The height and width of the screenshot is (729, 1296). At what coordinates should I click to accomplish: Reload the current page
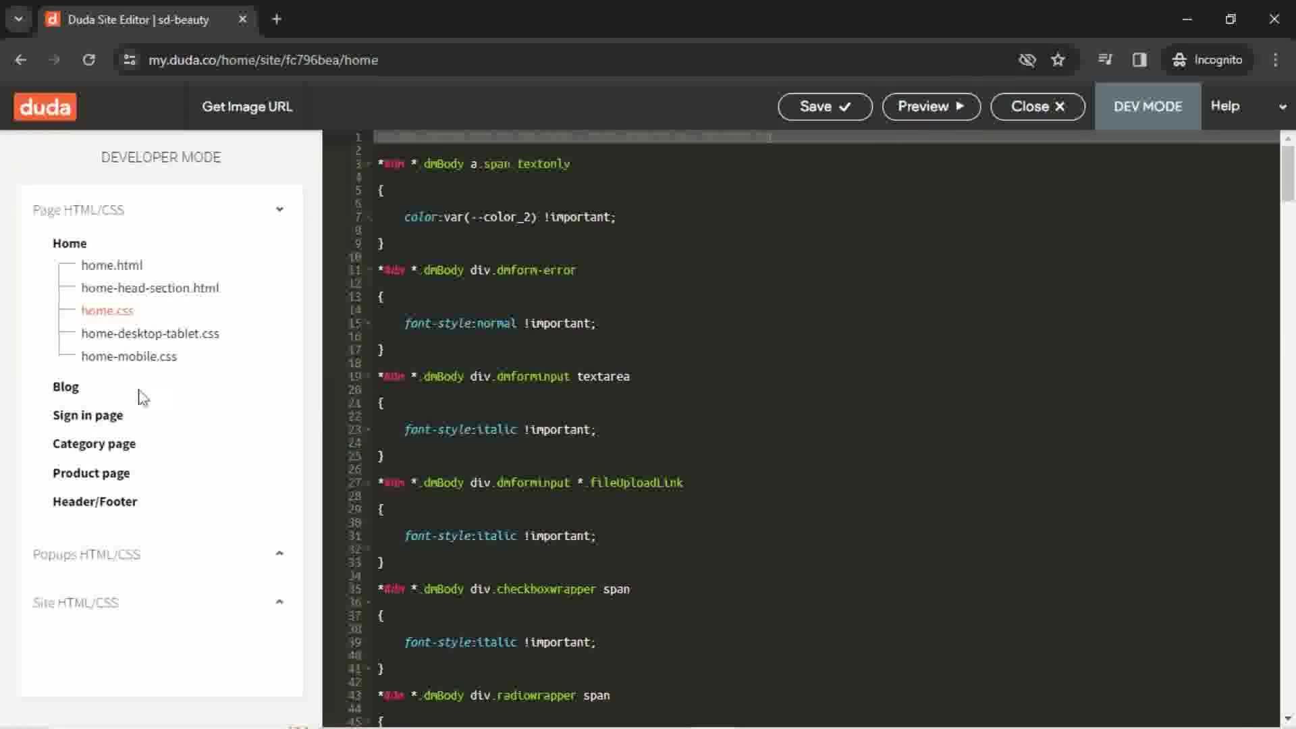(x=88, y=60)
